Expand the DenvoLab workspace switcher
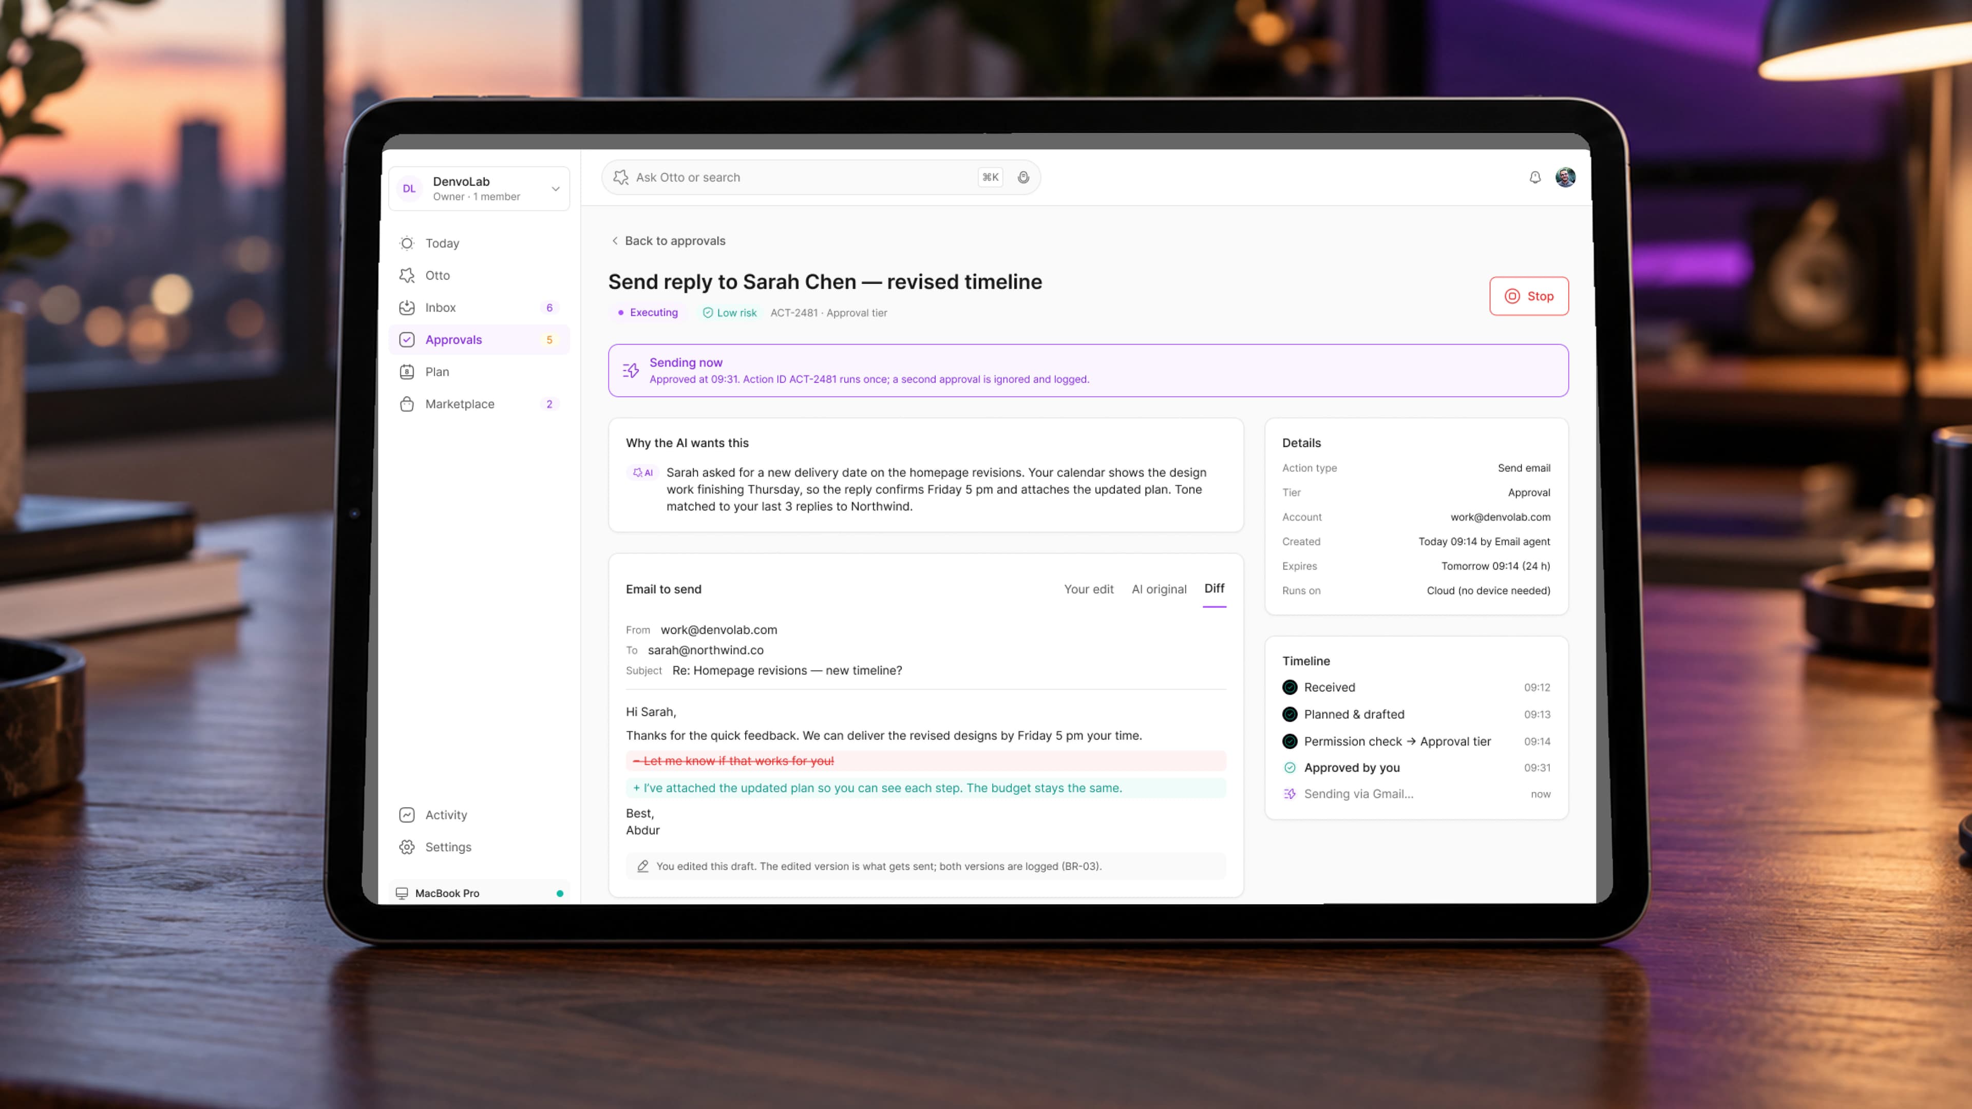Screen dimensions: 1972x1109 pos(479,188)
